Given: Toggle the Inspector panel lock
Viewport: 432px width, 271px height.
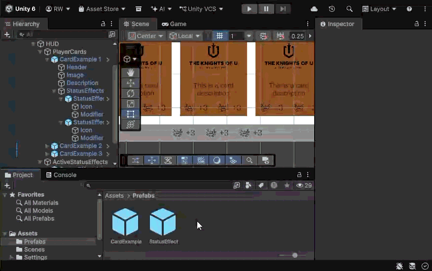Looking at the screenshot, I should [417, 24].
